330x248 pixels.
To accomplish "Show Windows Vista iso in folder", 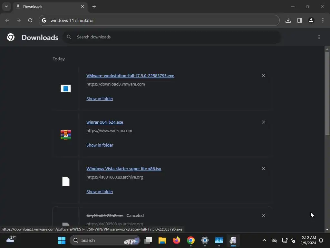I will click(x=100, y=192).
